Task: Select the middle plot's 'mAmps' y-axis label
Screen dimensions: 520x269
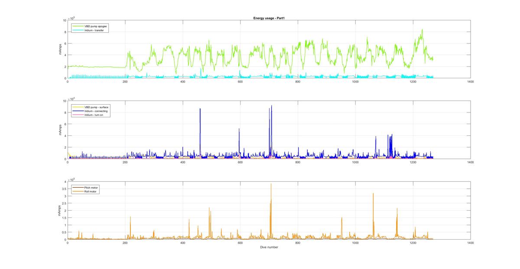Action: click(x=61, y=130)
